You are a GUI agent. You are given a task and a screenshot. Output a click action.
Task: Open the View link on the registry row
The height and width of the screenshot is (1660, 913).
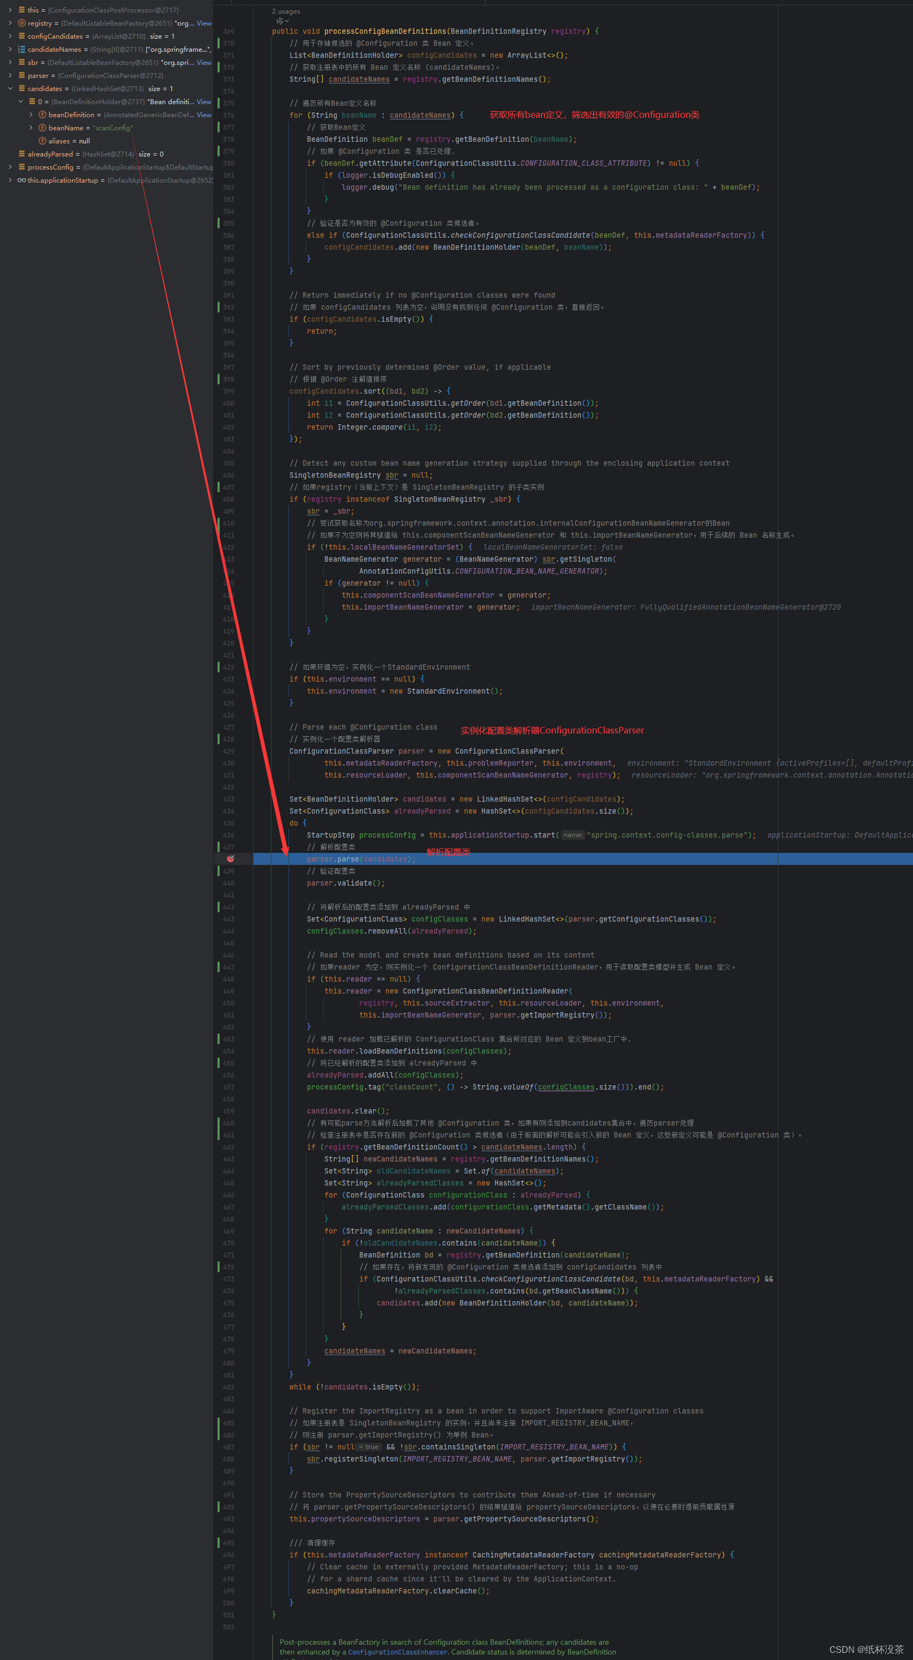tap(204, 23)
